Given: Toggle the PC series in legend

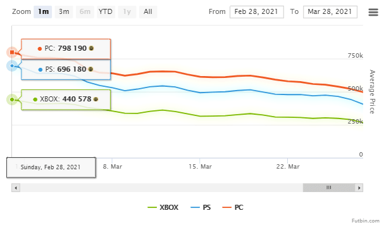Looking at the screenshot, I should (233, 207).
